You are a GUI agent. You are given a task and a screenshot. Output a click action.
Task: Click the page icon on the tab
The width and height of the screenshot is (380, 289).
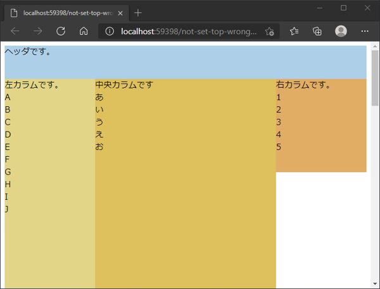(14, 13)
